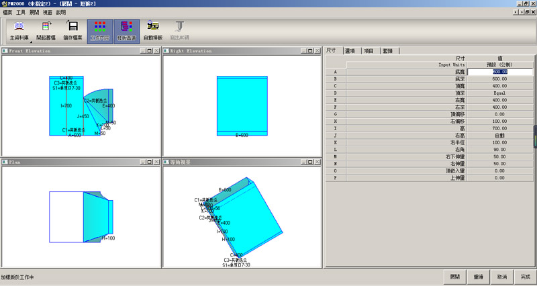The image size is (537, 286).
Task: Click row O 頂嵌入量 value 0.00
Action: click(x=500, y=171)
